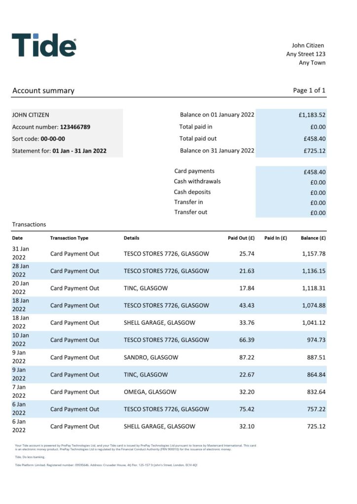Click the OMEGA, GLASGOW transaction details
Image resolution: width=357 pixels, height=504 pixels.
(x=150, y=392)
